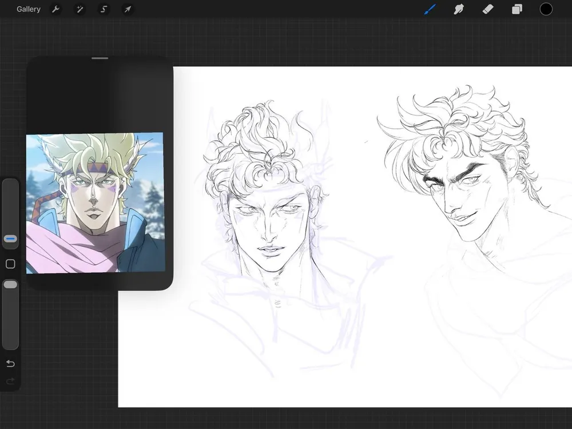The image size is (572, 429).
Task: Activate the Transform arrow tool
Action: 128,9
